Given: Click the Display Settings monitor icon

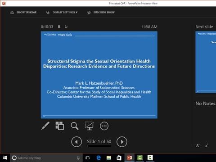Looking at the screenshot, I should (x=48, y=13).
